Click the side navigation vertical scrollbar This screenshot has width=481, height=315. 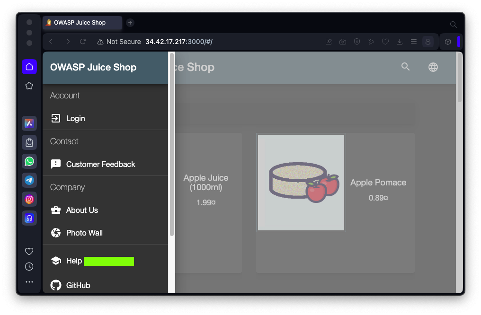pos(172,144)
